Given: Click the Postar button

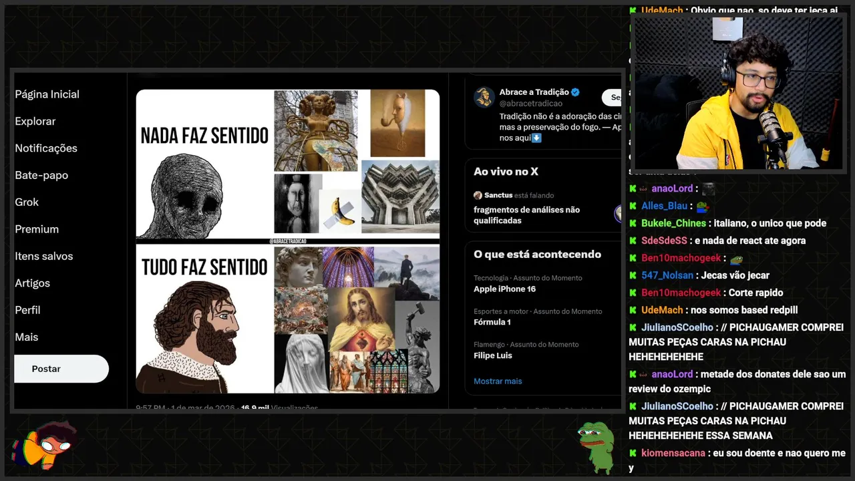Looking at the screenshot, I should (x=61, y=369).
